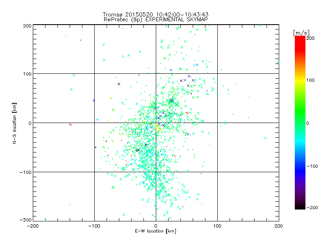Click the red cross marker left of the -100 km gridline
The image size is (328, 246).
coord(71,125)
